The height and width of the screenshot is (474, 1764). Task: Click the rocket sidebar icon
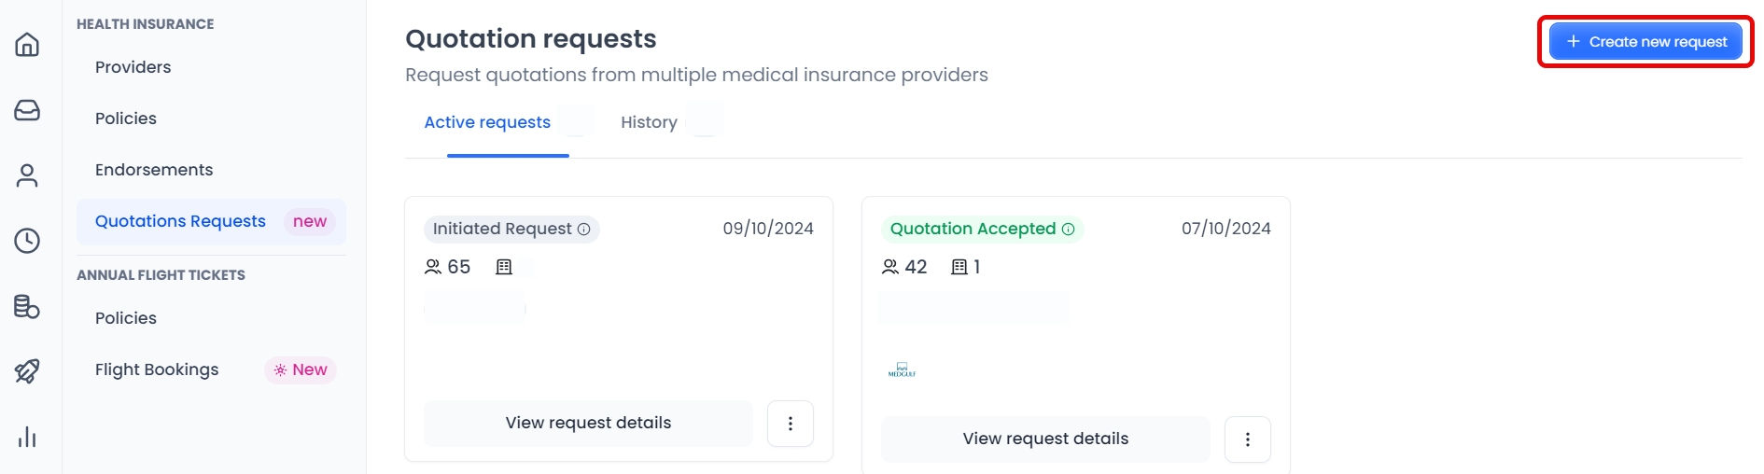27,371
